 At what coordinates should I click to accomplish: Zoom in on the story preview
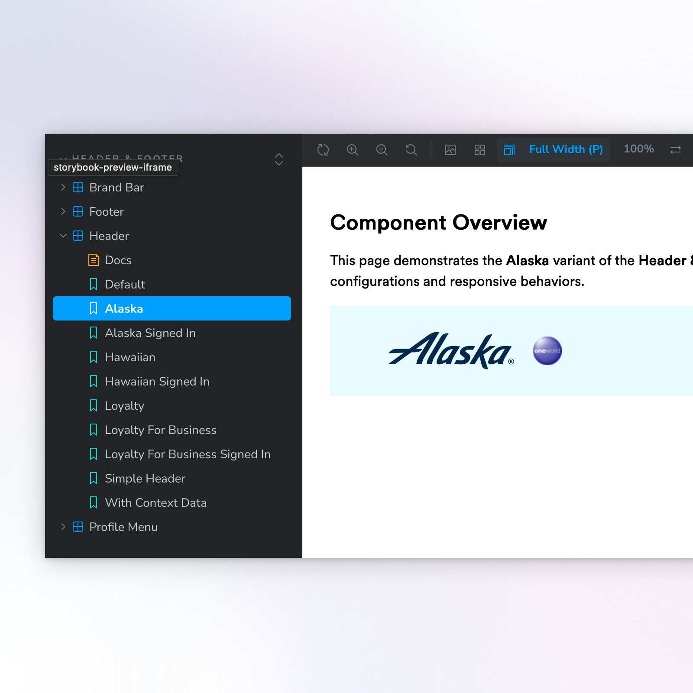click(353, 150)
